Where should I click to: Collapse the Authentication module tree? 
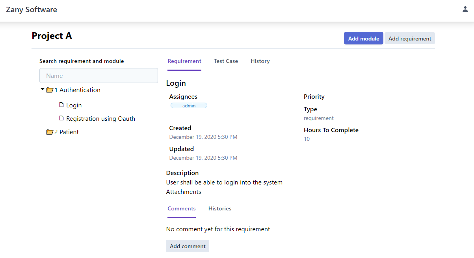pyautogui.click(x=43, y=90)
